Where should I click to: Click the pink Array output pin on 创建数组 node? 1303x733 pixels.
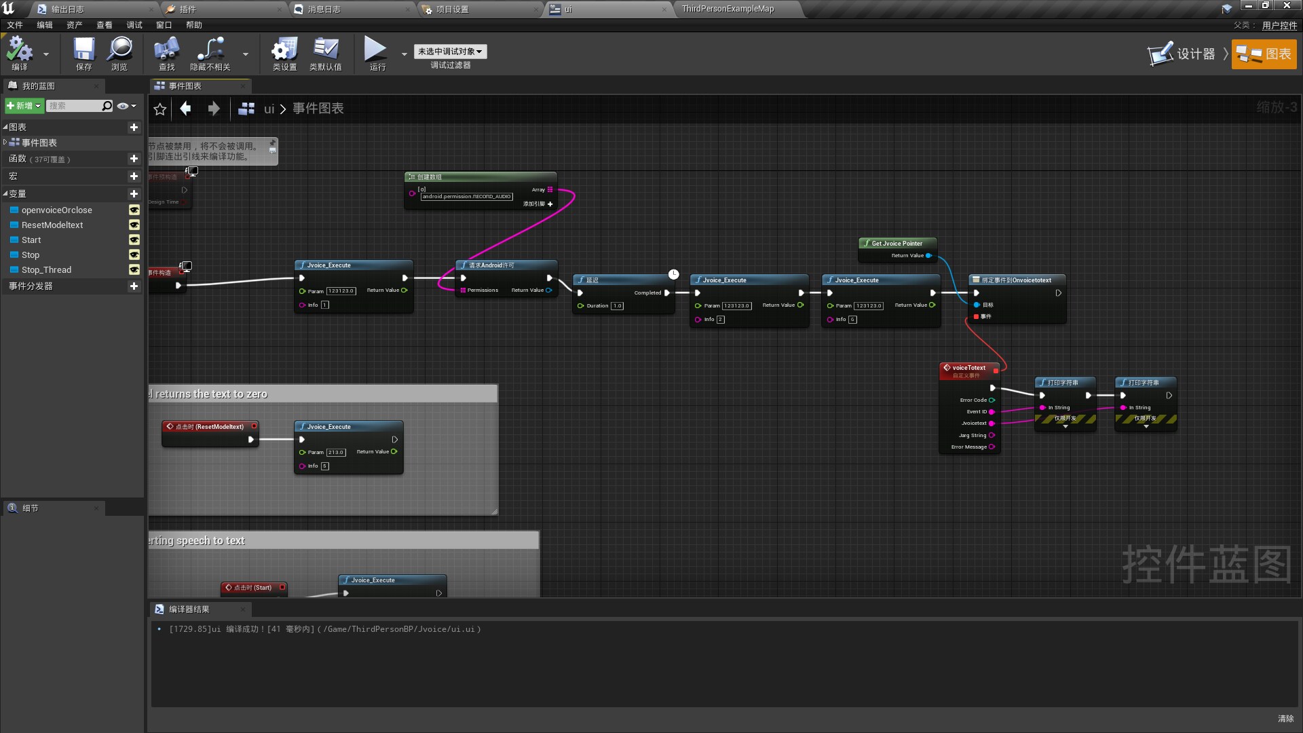click(550, 190)
